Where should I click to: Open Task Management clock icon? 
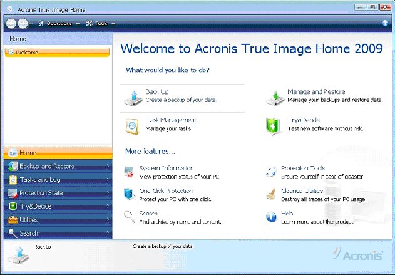[133, 125]
